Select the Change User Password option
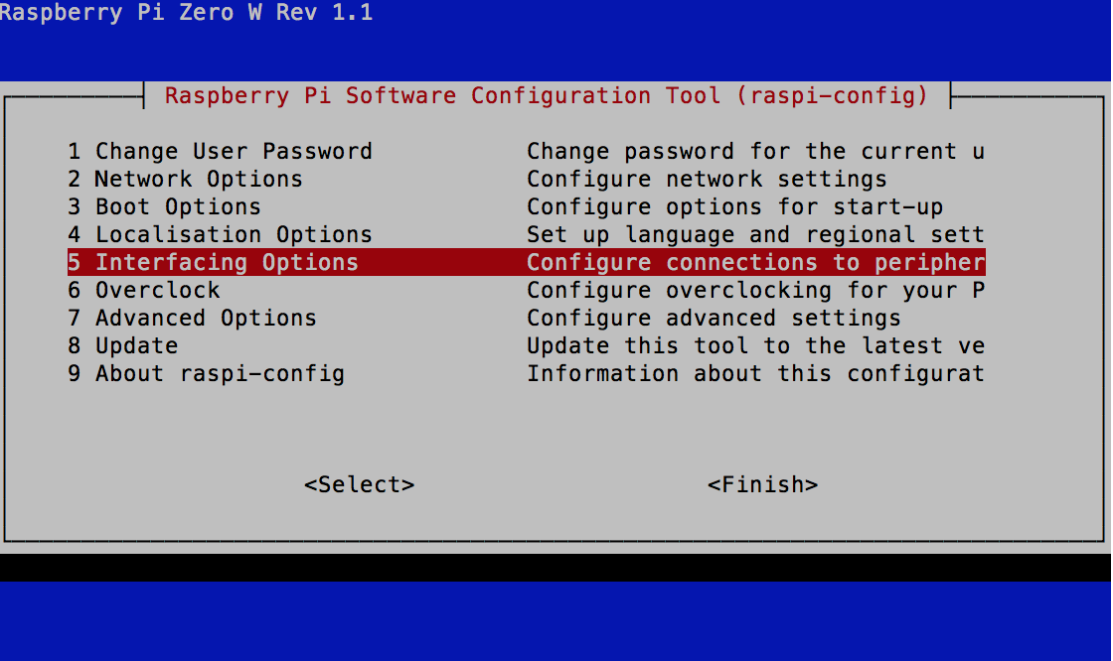The image size is (1113, 661). tap(233, 151)
